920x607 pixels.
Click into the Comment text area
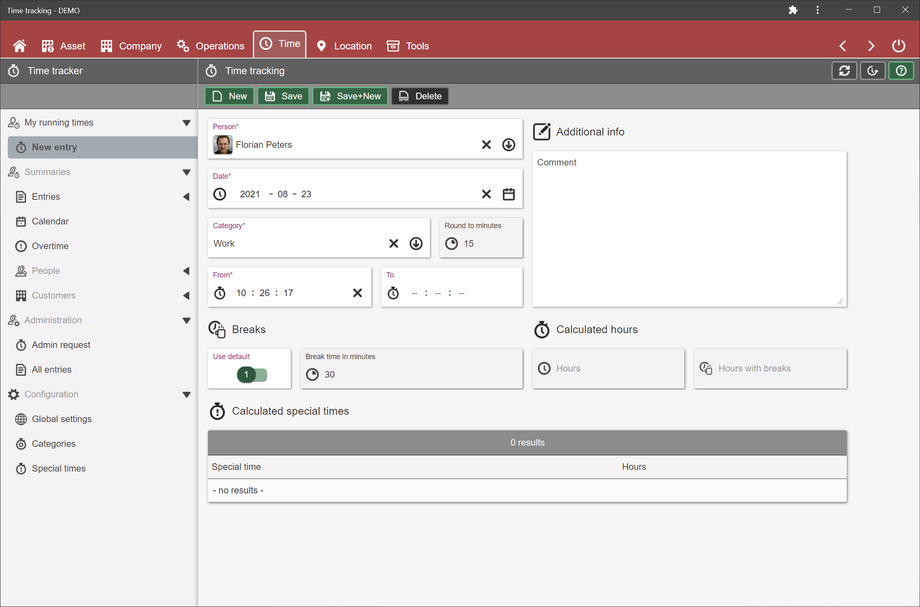689,231
